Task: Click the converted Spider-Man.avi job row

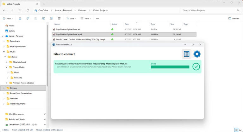Action: 128,66
